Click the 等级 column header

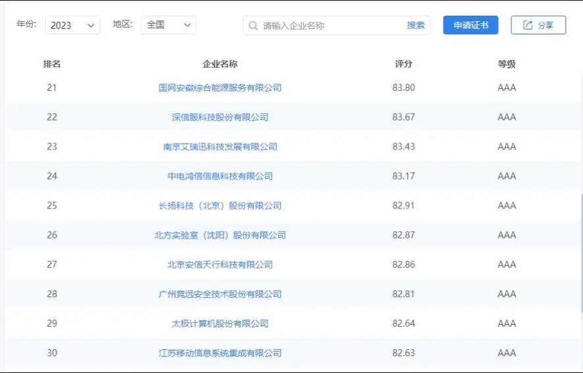[507, 64]
